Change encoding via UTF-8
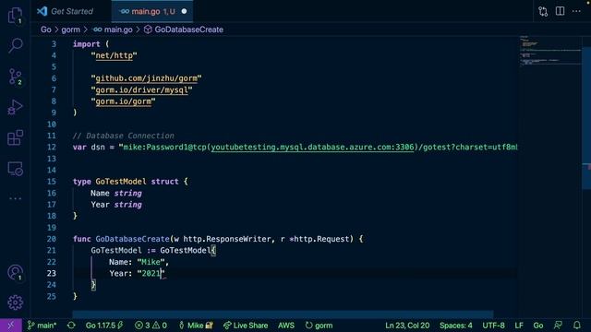Screen dimensions: 591x332 tap(493, 326)
